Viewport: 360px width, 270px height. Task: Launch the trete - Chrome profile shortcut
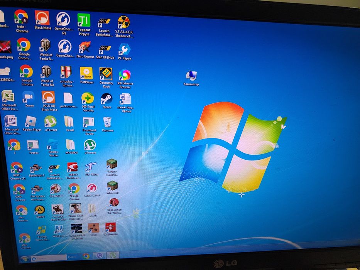[21, 21]
